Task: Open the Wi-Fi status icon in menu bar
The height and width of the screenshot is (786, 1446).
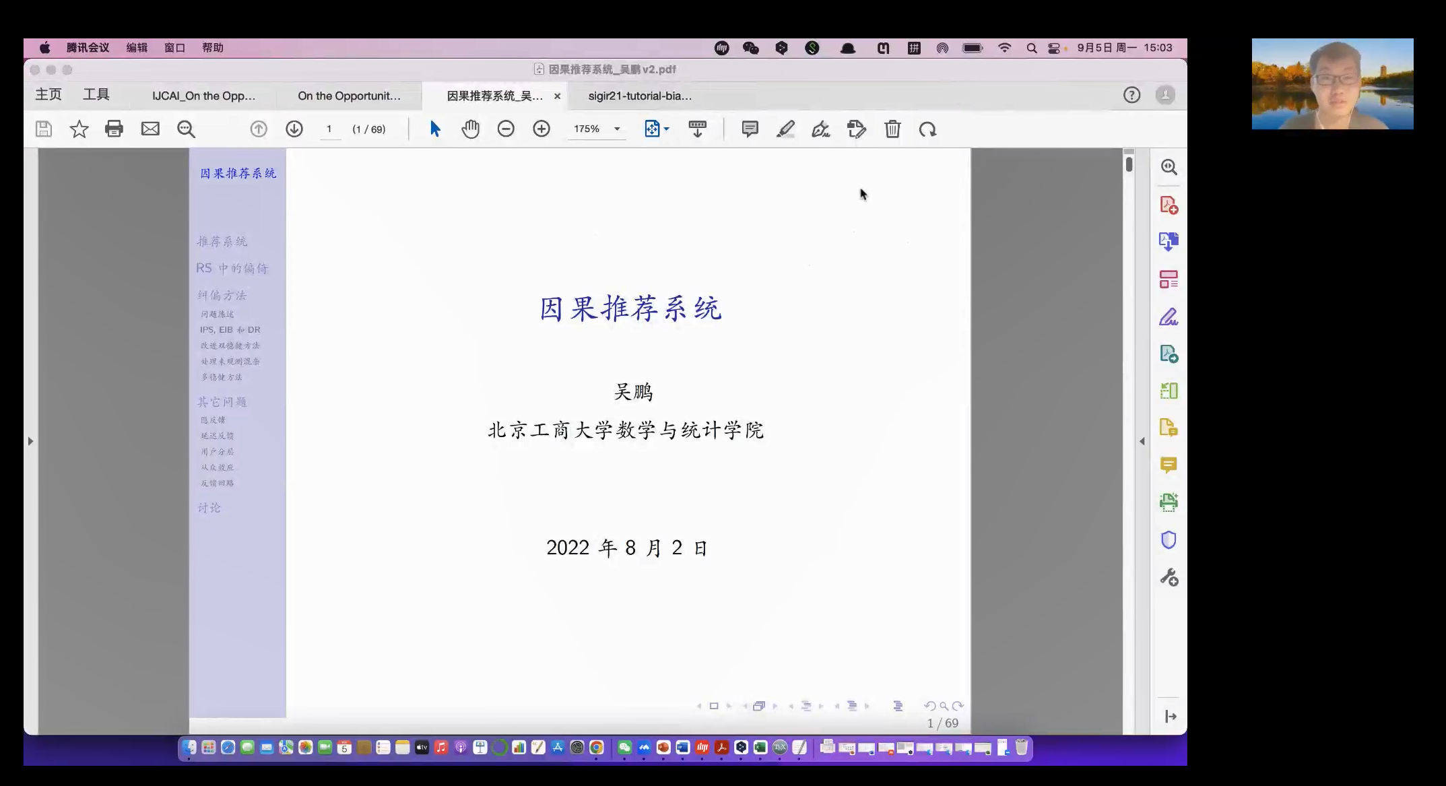Action: tap(1004, 48)
